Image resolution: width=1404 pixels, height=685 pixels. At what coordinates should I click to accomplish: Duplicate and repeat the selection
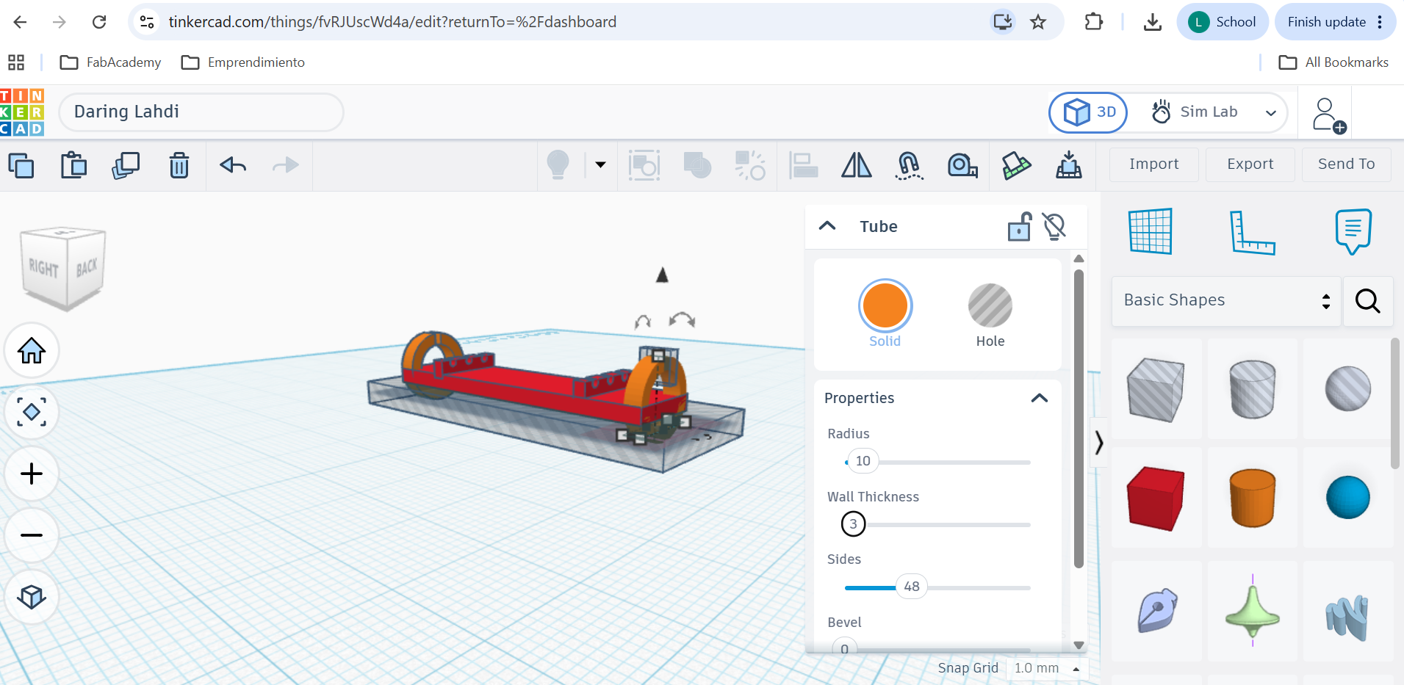[126, 165]
